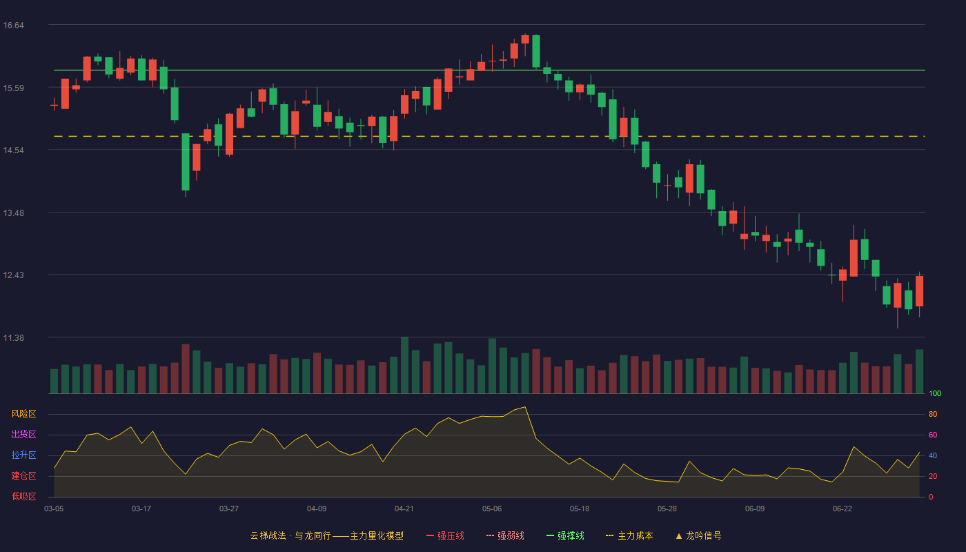Image resolution: width=966 pixels, height=552 pixels.
Task: Click the 14.54 price axis label
Action: pyautogui.click(x=14, y=150)
